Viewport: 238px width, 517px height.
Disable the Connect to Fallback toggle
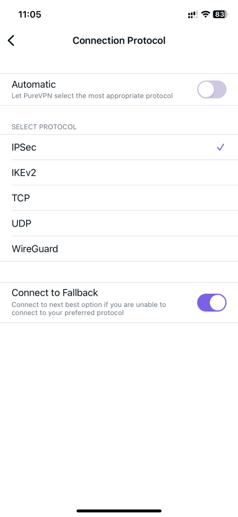point(212,303)
